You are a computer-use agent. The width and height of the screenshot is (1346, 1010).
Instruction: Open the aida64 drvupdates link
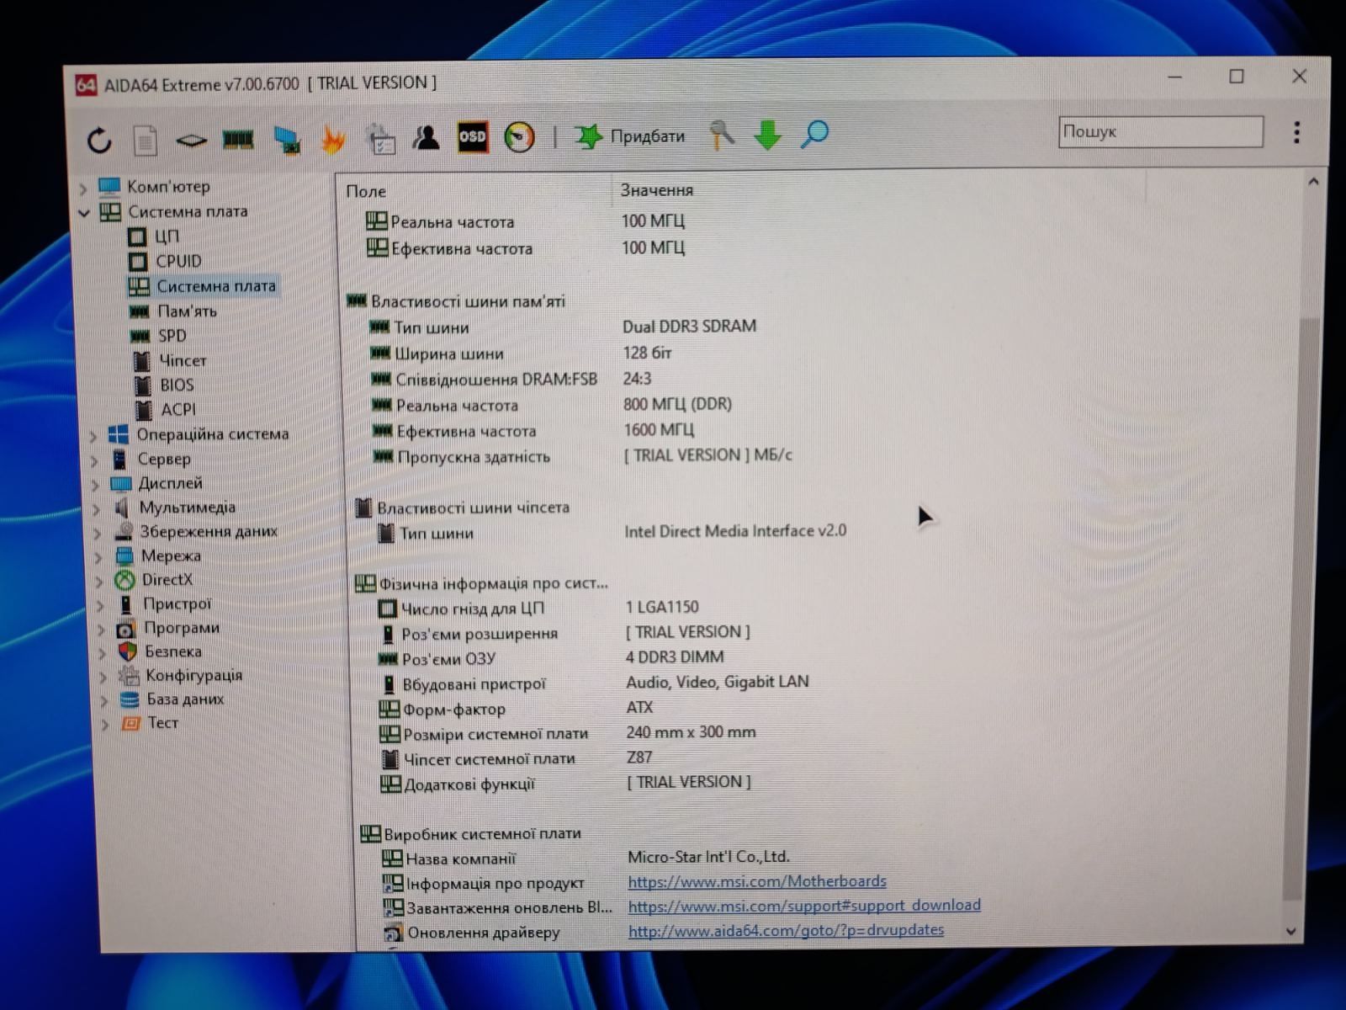tap(786, 930)
